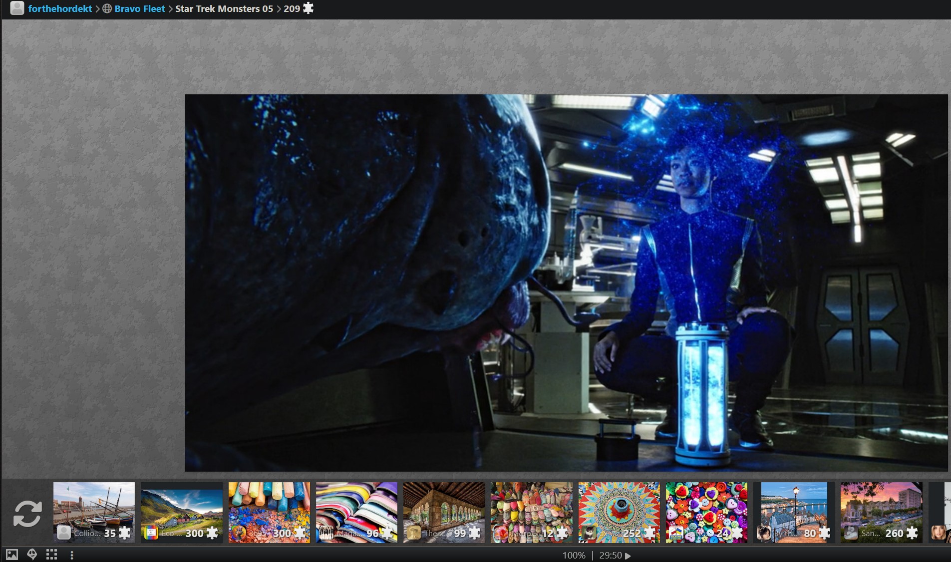This screenshot has width=951, height=562.
Task: Open the San... 260-piece houses puzzle
Action: pos(882,512)
